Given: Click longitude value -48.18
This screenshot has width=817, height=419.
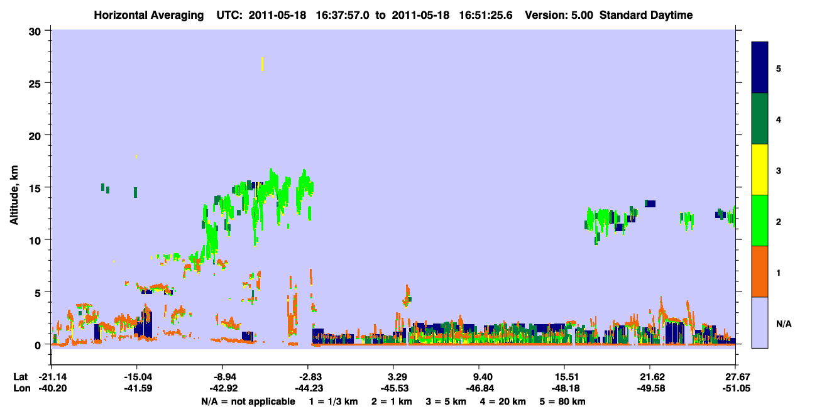Looking at the screenshot, I should [564, 389].
